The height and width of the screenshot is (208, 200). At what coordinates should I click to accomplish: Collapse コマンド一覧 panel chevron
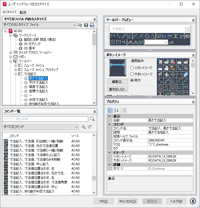(x=94, y=112)
